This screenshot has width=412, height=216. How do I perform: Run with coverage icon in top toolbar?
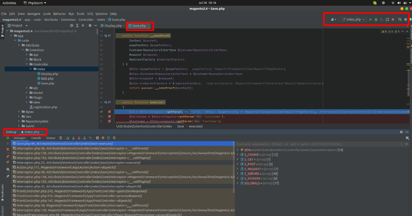[x=381, y=19]
